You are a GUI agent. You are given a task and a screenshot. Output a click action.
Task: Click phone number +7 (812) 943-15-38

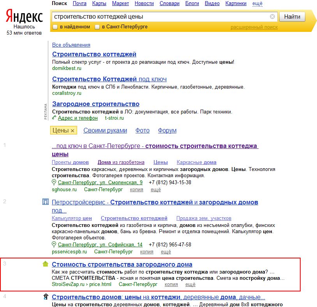pyautogui.click(x=170, y=182)
